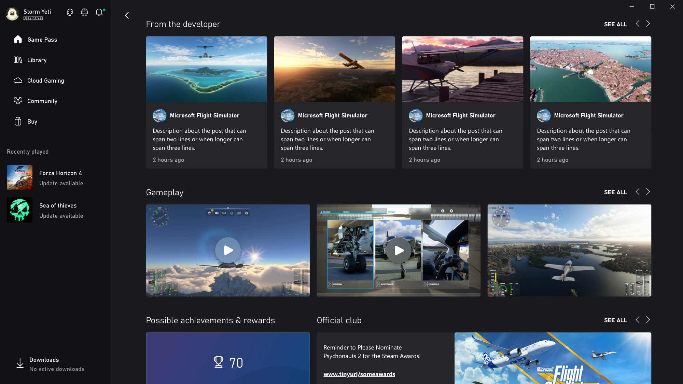Viewport: 683px width, 384px height.
Task: Click the Downloads arrow icon
Action: [x=20, y=364]
